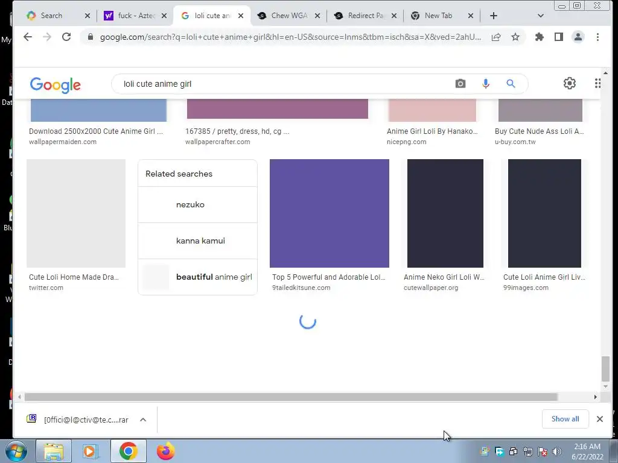618x463 pixels.
Task: Close the active Google tab
Action: pyautogui.click(x=241, y=16)
